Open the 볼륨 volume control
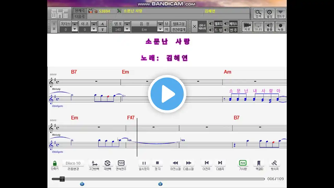The height and width of the screenshot is (188, 334). coord(270,27)
